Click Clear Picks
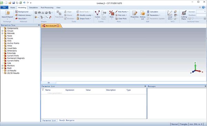This screenshot has width=207, height=126. click(x=121, y=19)
